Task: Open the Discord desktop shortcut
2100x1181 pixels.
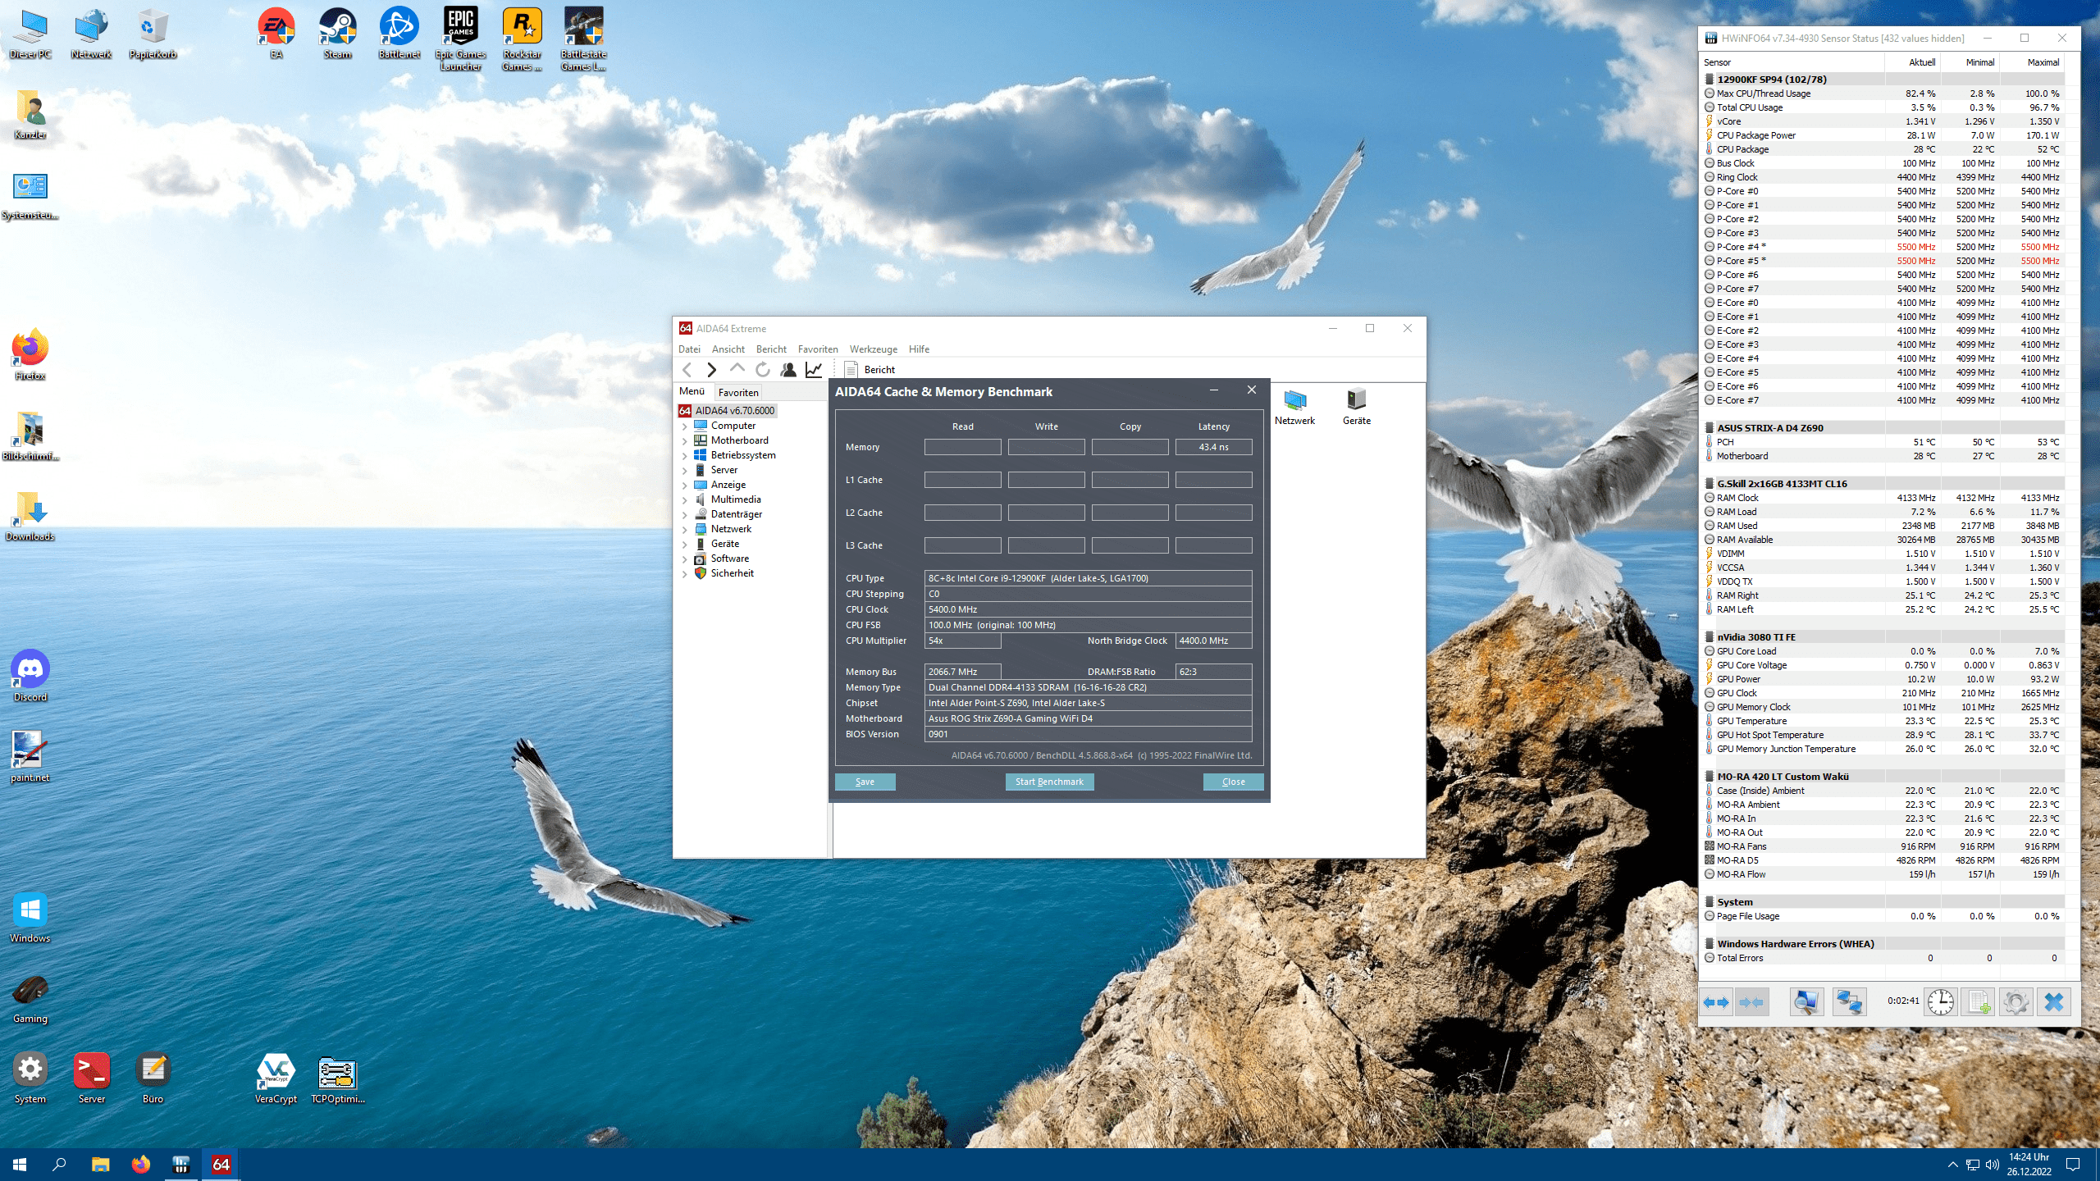Action: [x=30, y=677]
